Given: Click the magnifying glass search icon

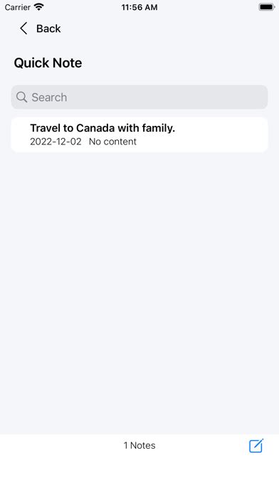Looking at the screenshot, I should point(21,97).
